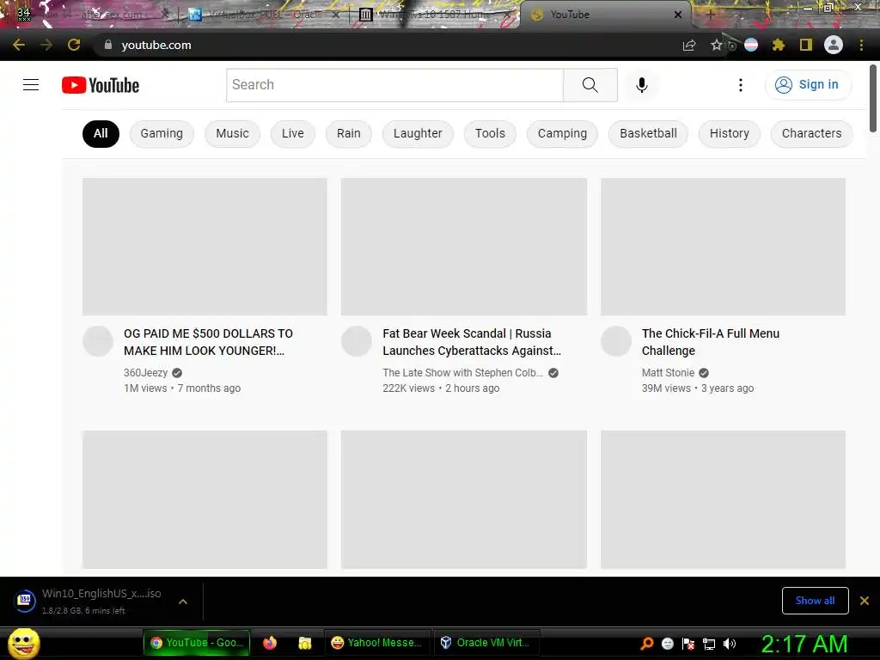Select the Gaming filter chip

(x=162, y=133)
